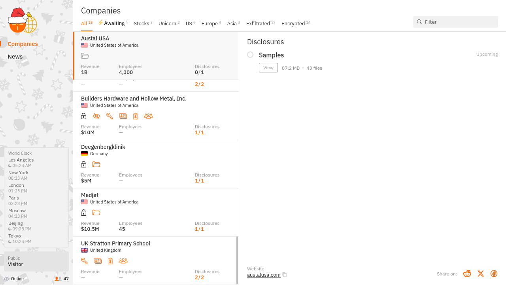This screenshot has width=506, height=285.
Task: Show the US companies tab
Action: 191,23
